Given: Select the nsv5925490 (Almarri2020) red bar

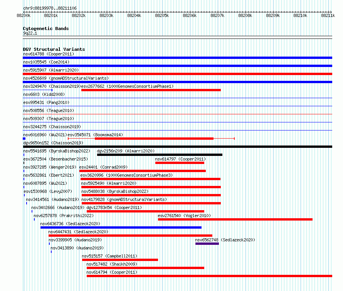Looking at the screenshot, I should point(151,187).
